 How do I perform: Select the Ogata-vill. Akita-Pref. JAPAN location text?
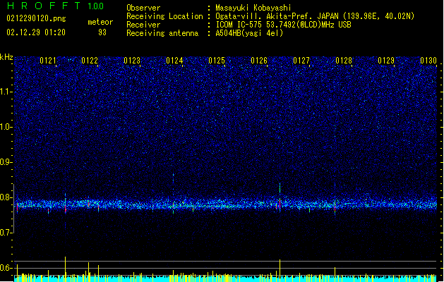pyautogui.click(x=315, y=16)
